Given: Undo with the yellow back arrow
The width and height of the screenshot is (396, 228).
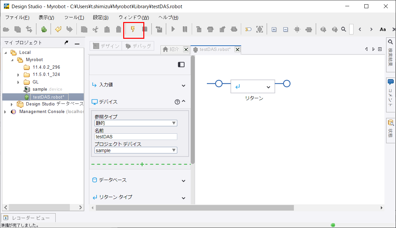Looking at the screenshot, I should pyautogui.click(x=58, y=29).
